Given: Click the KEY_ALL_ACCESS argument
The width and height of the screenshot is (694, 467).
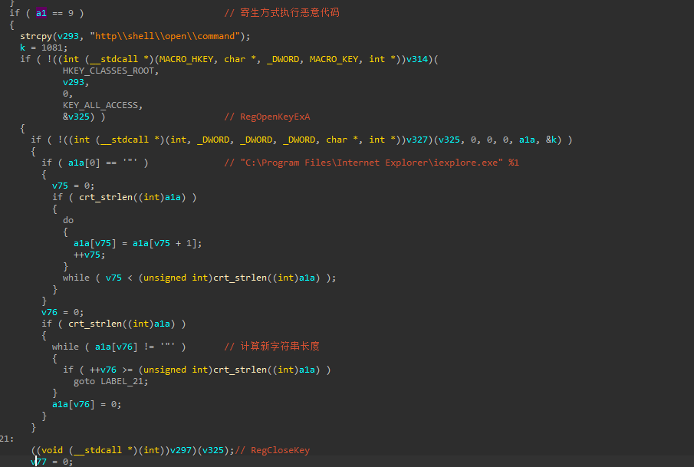Looking at the screenshot, I should point(103,105).
